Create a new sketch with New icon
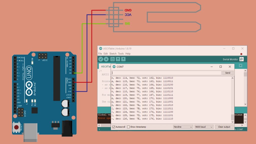 coord(112,59)
